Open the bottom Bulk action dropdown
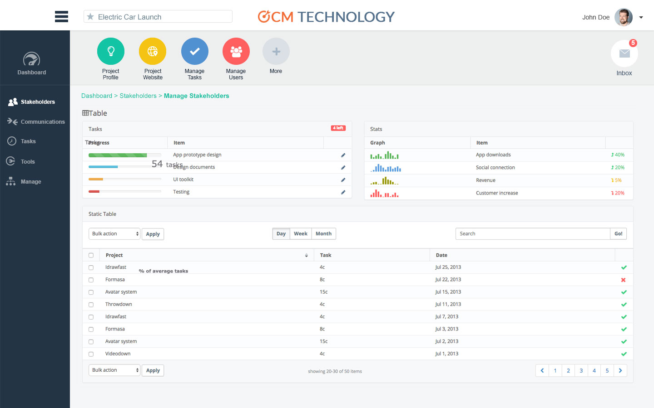654x408 pixels. click(x=114, y=370)
